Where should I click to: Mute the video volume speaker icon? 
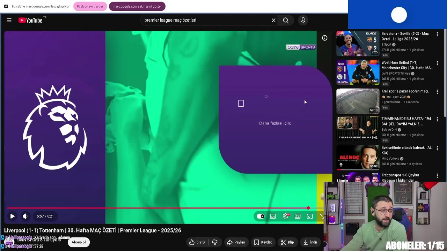[25, 216]
